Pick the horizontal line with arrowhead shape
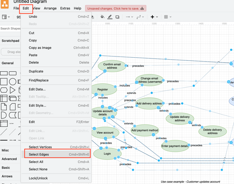 pyautogui.click(x=13, y=140)
